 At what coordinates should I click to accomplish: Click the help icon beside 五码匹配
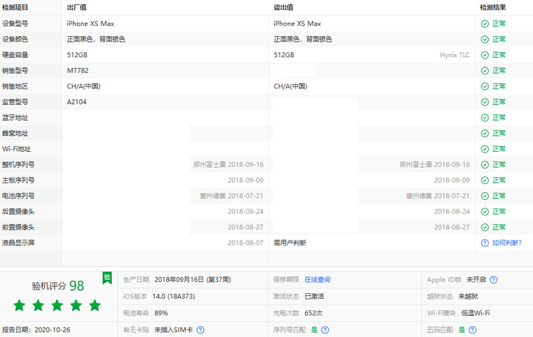[x=473, y=330]
